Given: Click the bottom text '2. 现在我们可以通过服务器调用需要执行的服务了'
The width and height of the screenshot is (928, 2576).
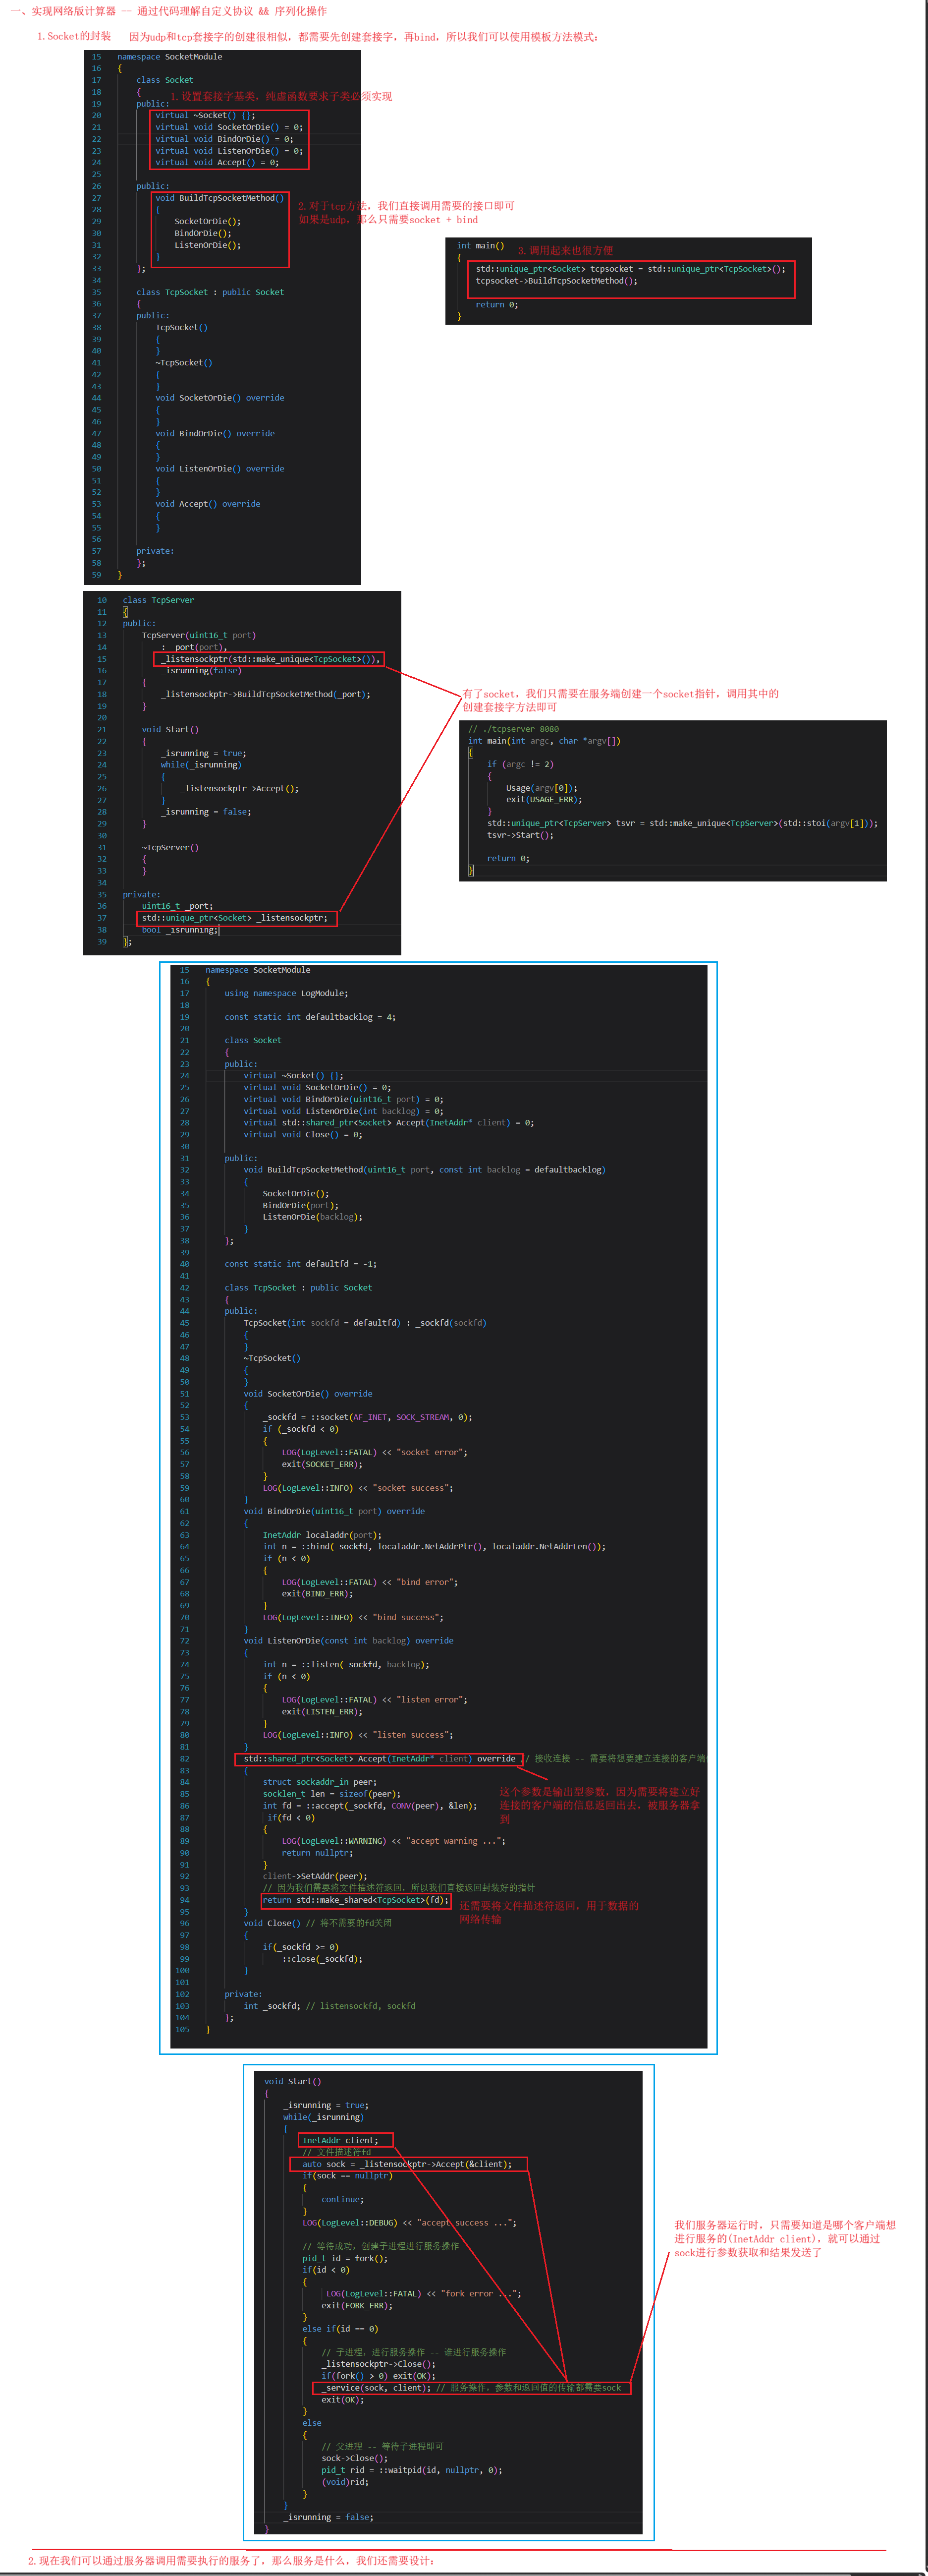Looking at the screenshot, I should [231, 2561].
